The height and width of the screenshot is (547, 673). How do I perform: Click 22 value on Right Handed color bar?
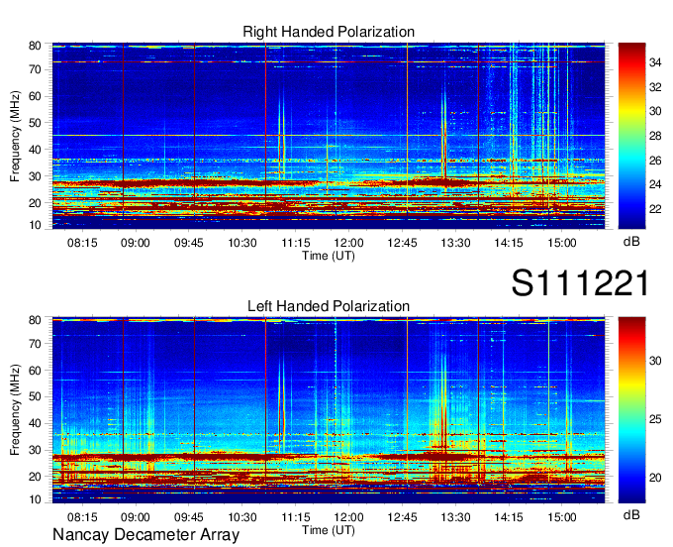[655, 209]
